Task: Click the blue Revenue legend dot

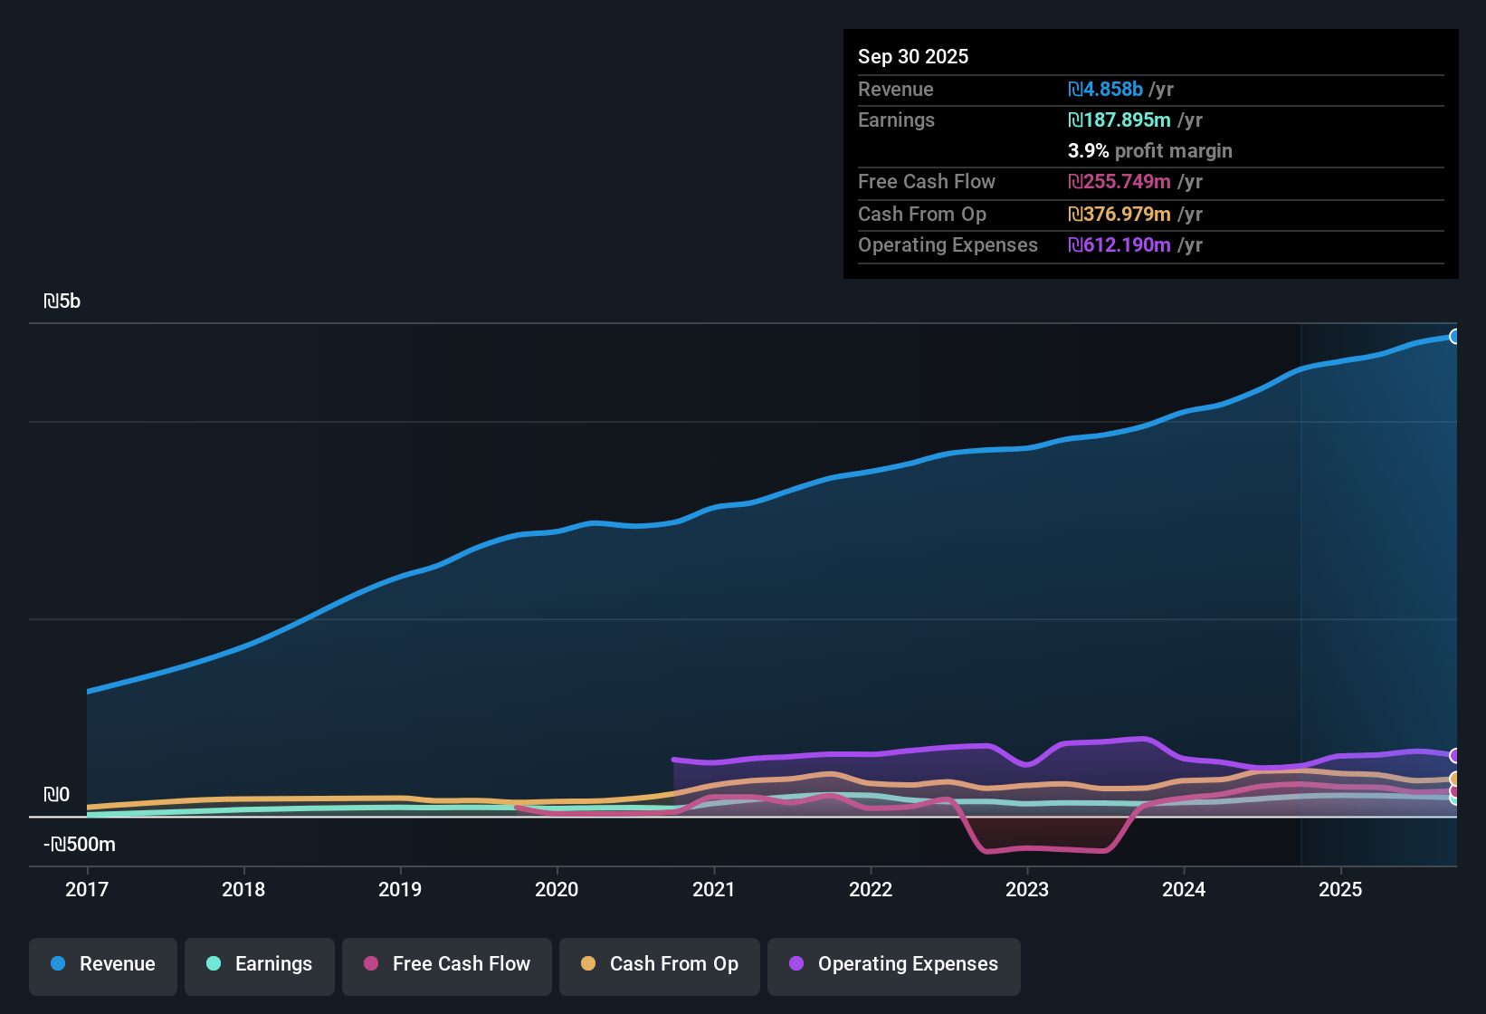Action: click(x=58, y=964)
